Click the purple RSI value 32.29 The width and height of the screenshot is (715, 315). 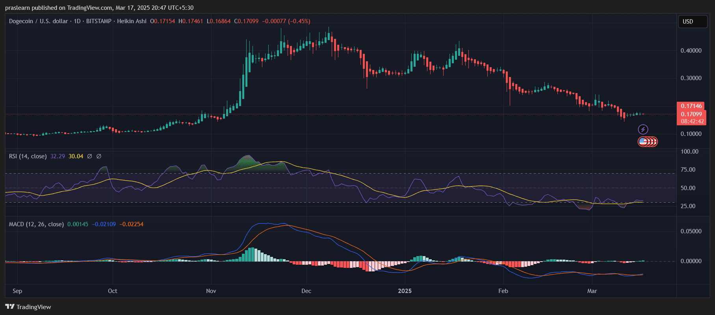(58, 156)
